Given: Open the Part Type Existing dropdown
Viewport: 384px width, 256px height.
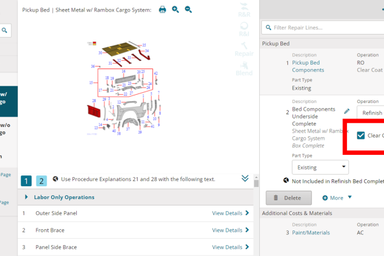Looking at the screenshot, I should coord(320,167).
